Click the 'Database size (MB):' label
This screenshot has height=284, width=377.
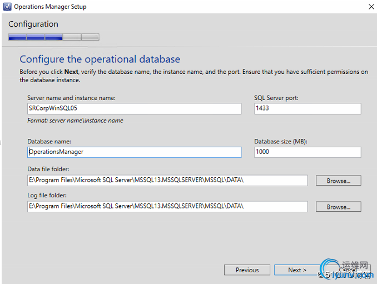click(x=281, y=142)
